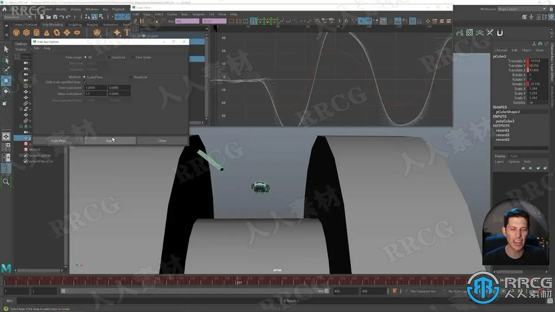Viewport: 555px width, 312px height.
Task: Select the All time range radio button
Action: [x=85, y=57]
